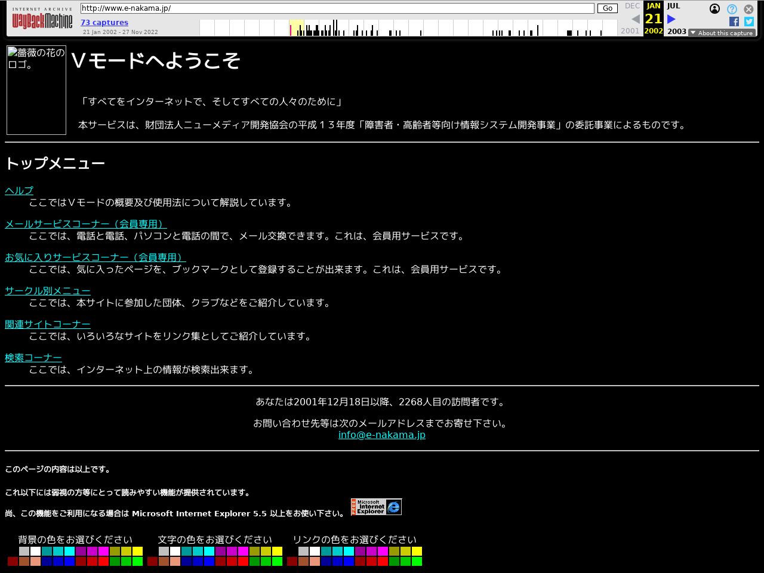The width and height of the screenshot is (764, 573).
Task: Expand the About this capture dropdown
Action: click(x=722, y=33)
